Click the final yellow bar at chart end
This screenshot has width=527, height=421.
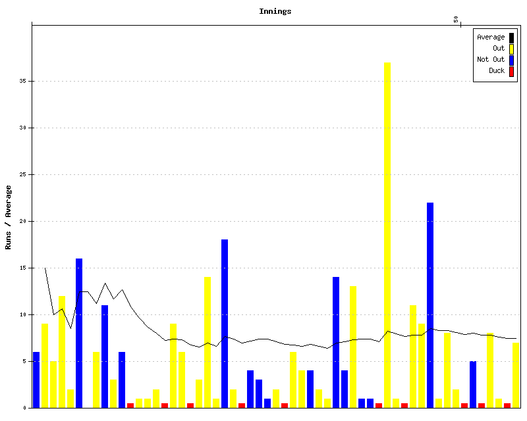coord(516,376)
